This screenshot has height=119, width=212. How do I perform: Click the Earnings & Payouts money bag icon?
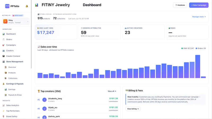click(3, 84)
